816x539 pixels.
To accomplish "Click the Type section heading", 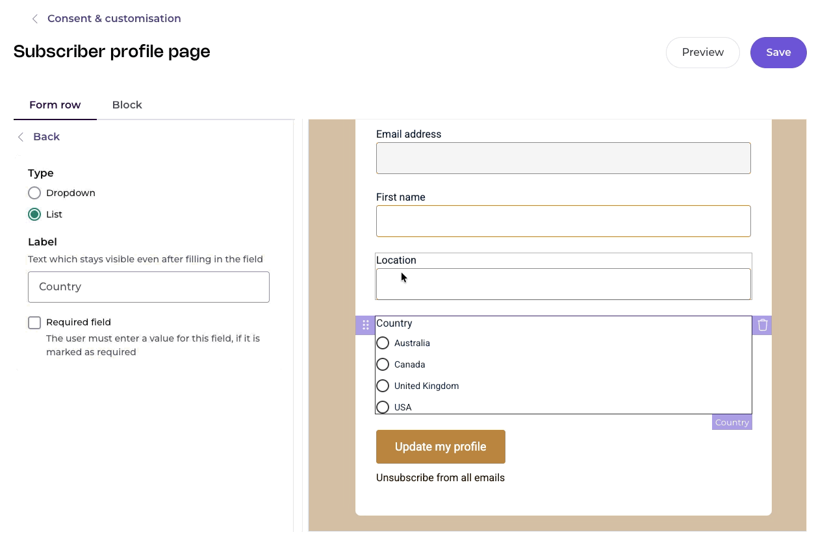I will coord(41,173).
